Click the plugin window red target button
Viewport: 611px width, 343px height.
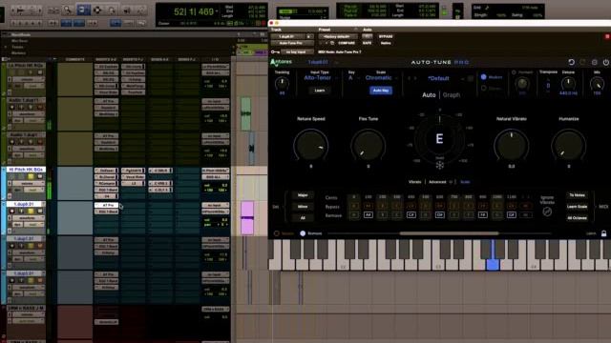pos(607,36)
